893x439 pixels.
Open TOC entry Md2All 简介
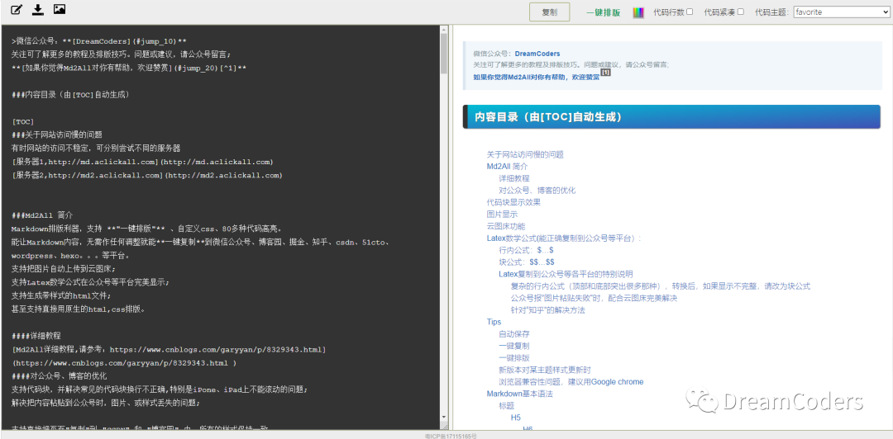tap(507, 166)
